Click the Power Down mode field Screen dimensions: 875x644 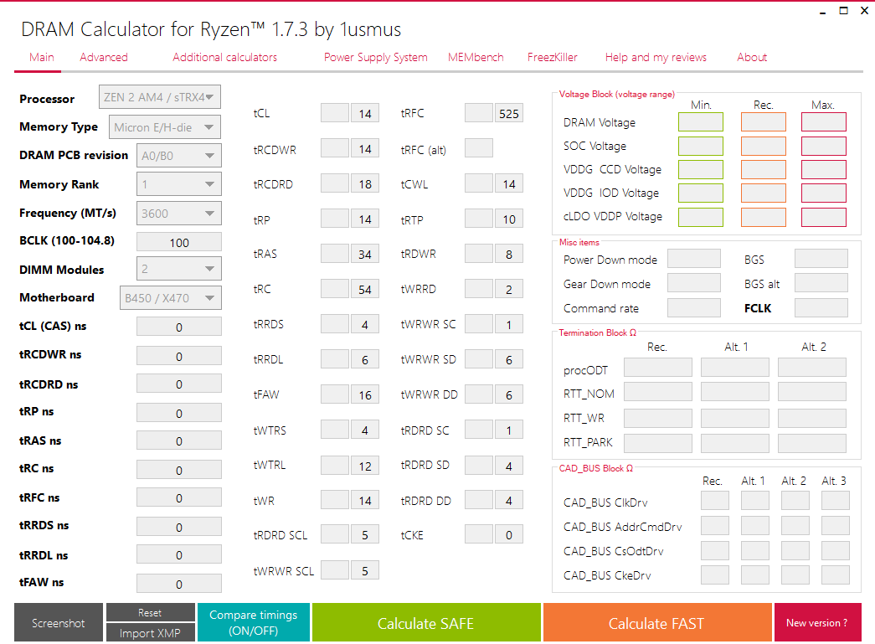coord(694,259)
